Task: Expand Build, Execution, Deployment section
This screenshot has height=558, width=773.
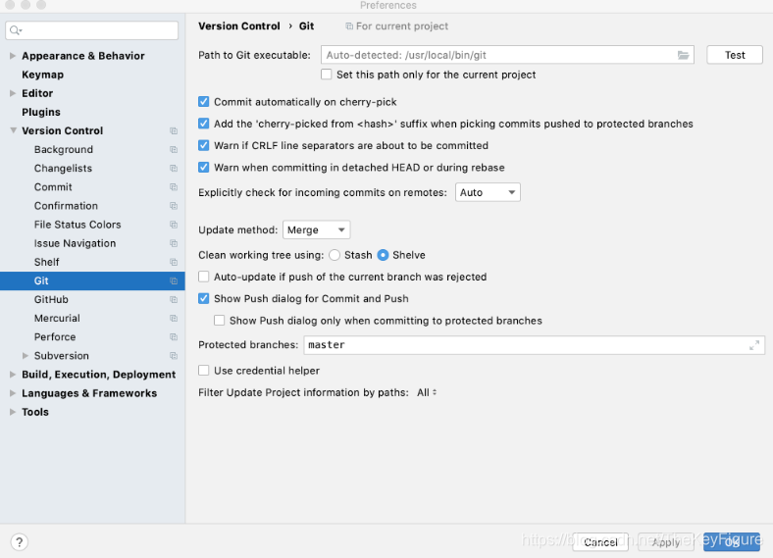Action: pyautogui.click(x=13, y=375)
